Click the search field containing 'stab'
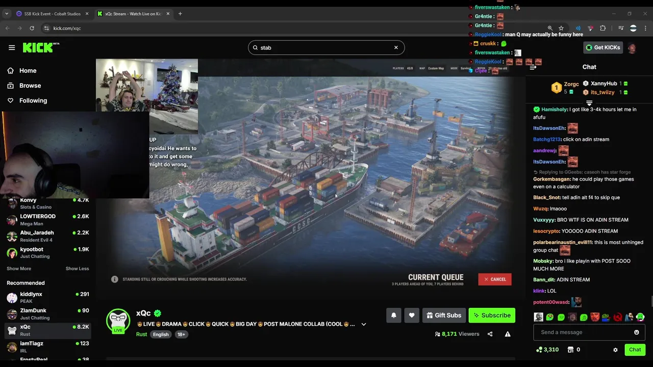653x367 pixels. click(x=326, y=47)
